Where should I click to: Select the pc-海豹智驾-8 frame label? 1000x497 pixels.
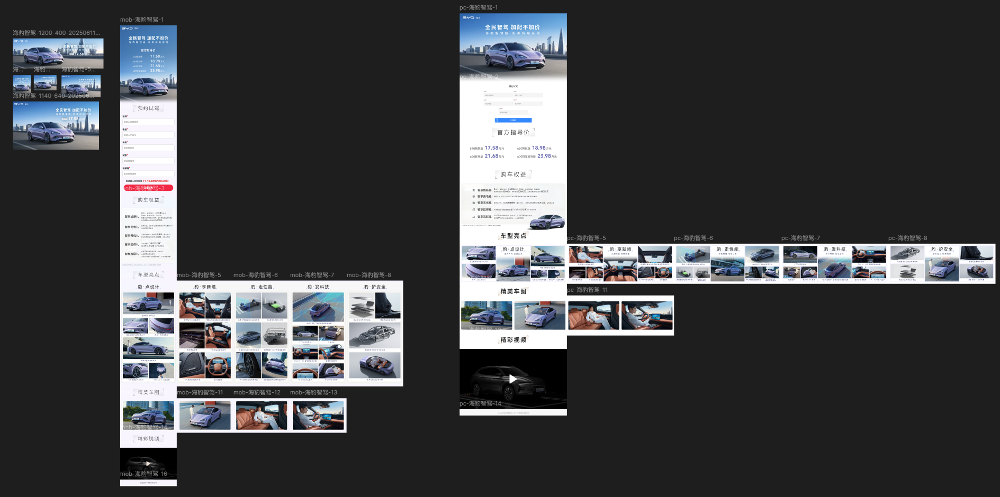908,238
